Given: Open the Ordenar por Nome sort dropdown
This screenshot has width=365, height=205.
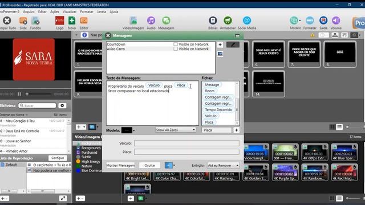Looking at the screenshot, I should [x=14, y=115].
